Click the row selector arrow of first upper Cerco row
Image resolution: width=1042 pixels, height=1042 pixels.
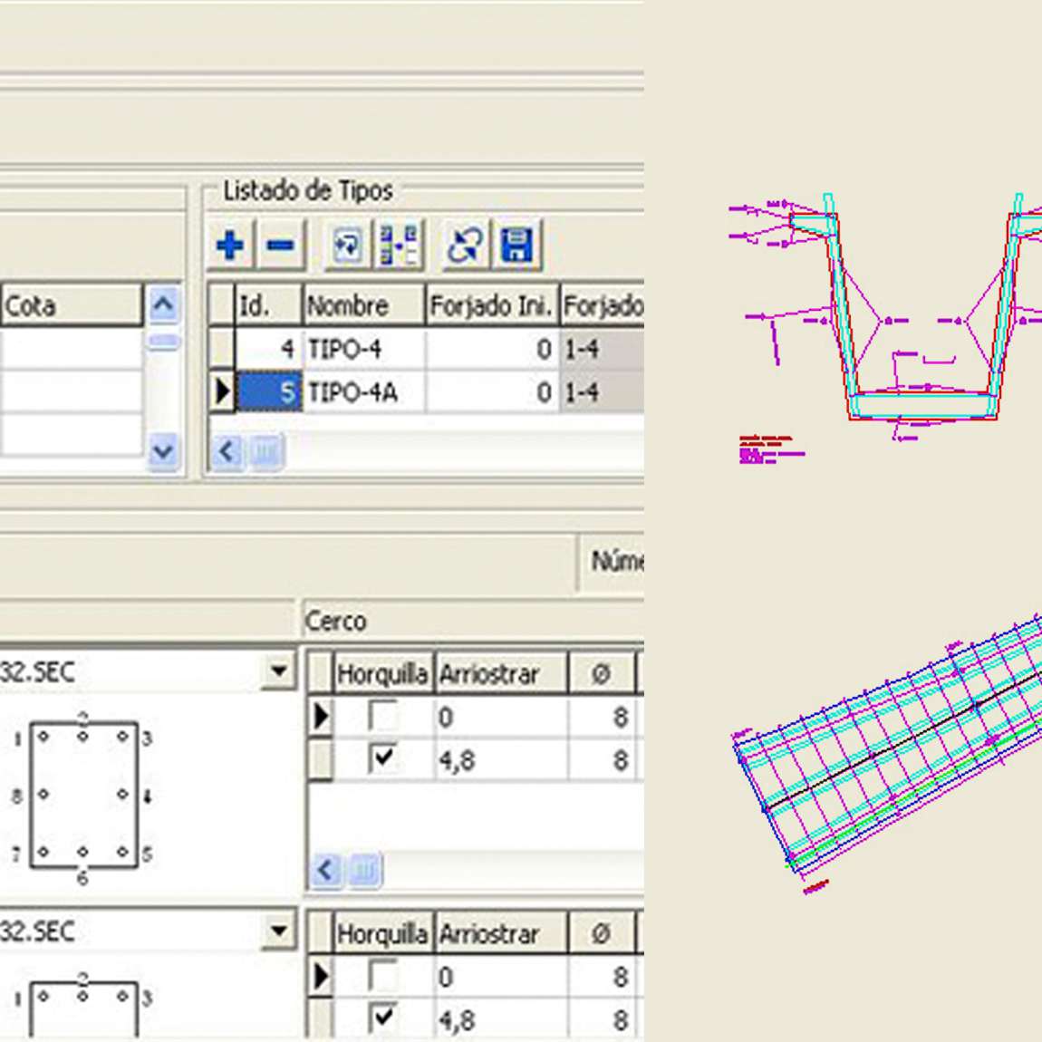[321, 717]
